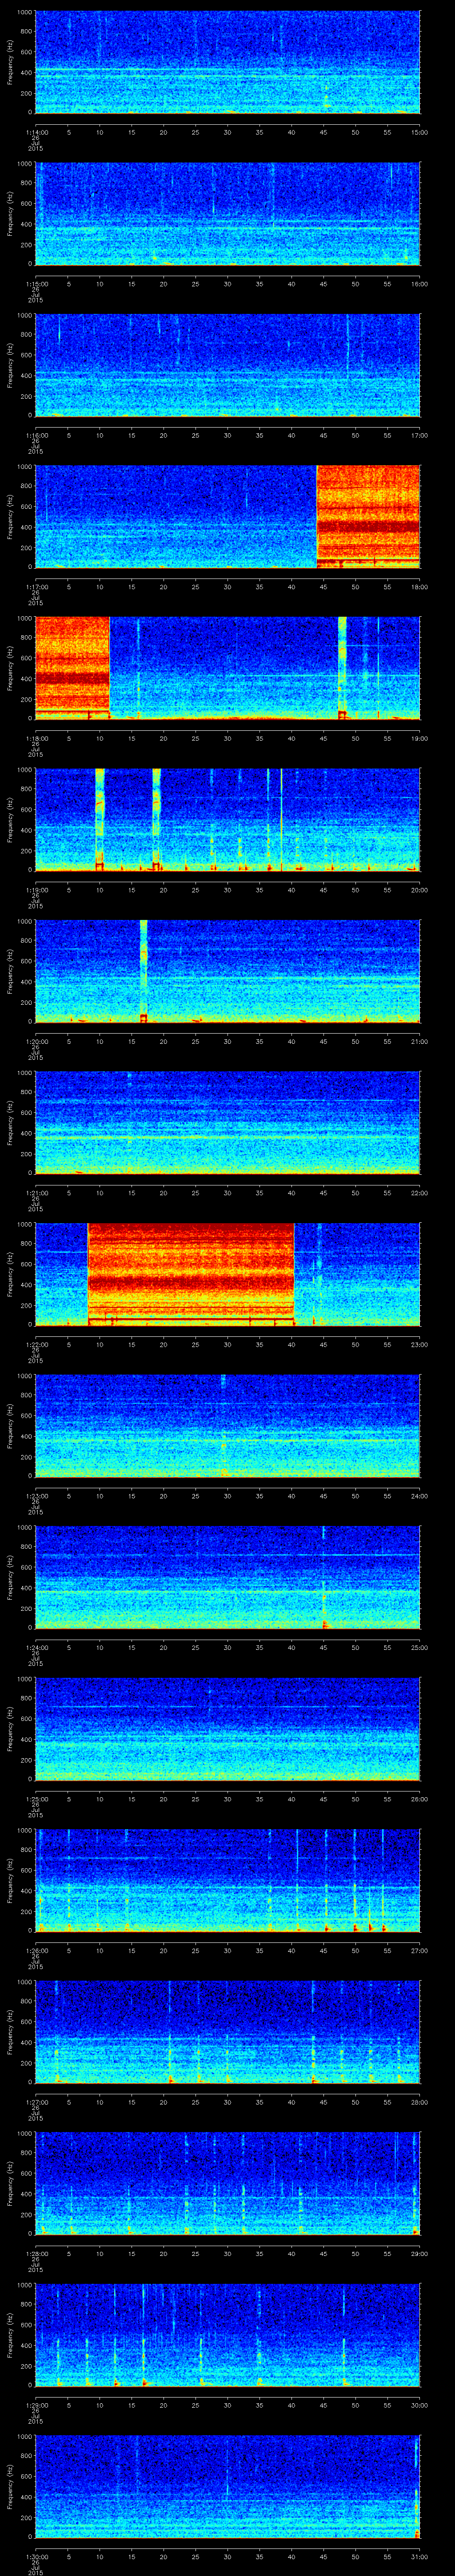Image resolution: width=455 pixels, height=2576 pixels.
Task: Click the Frequency (Hz) axis label of 1:14:00 panel
Action: tap(10, 62)
